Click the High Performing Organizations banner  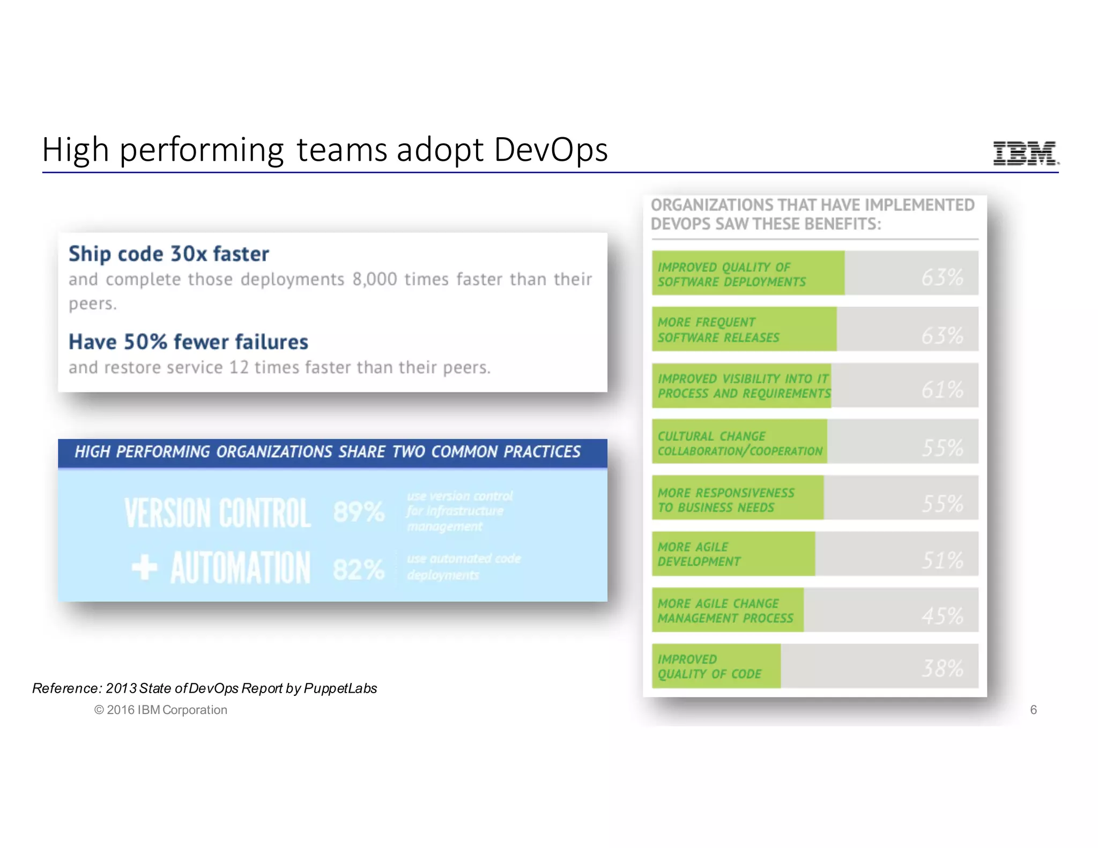click(x=332, y=452)
